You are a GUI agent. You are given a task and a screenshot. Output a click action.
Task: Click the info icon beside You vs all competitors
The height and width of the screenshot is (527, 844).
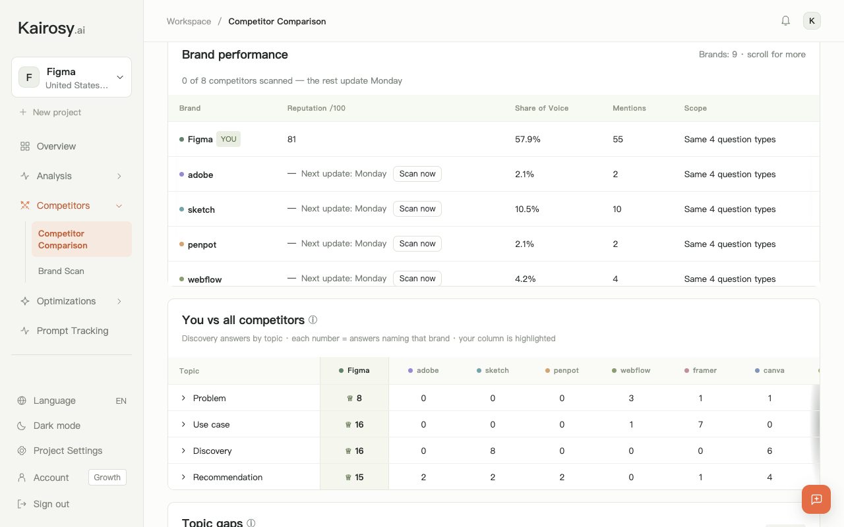pyautogui.click(x=313, y=320)
